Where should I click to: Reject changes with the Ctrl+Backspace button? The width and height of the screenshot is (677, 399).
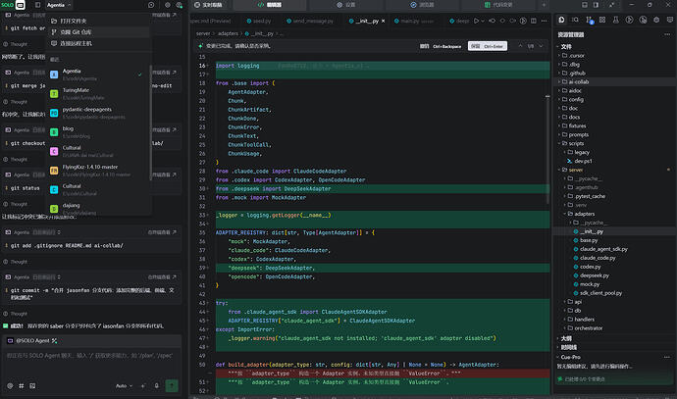441,46
